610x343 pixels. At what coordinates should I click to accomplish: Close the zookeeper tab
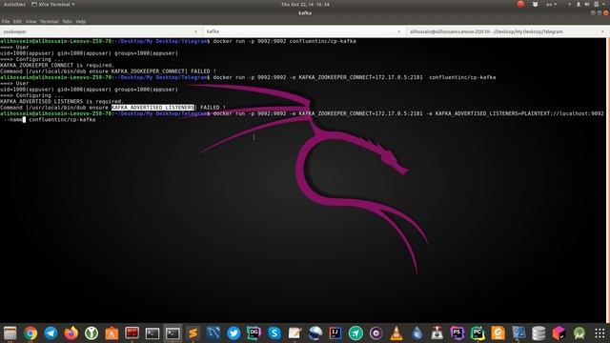tap(195, 31)
